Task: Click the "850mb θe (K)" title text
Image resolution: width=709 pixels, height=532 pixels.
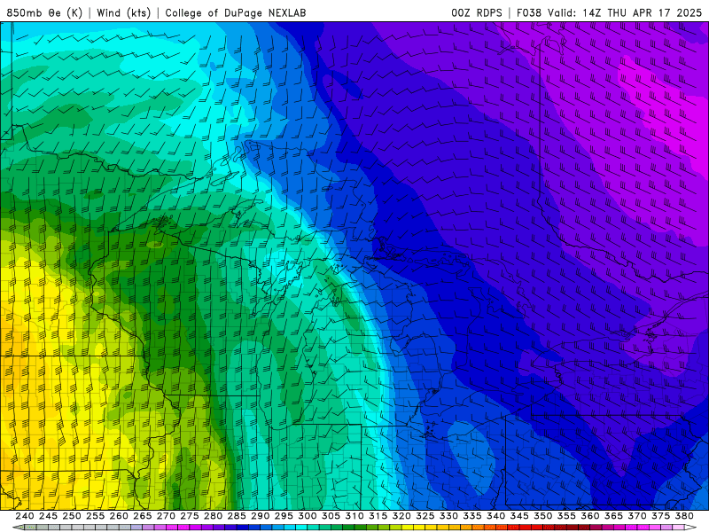Action: coord(44,12)
